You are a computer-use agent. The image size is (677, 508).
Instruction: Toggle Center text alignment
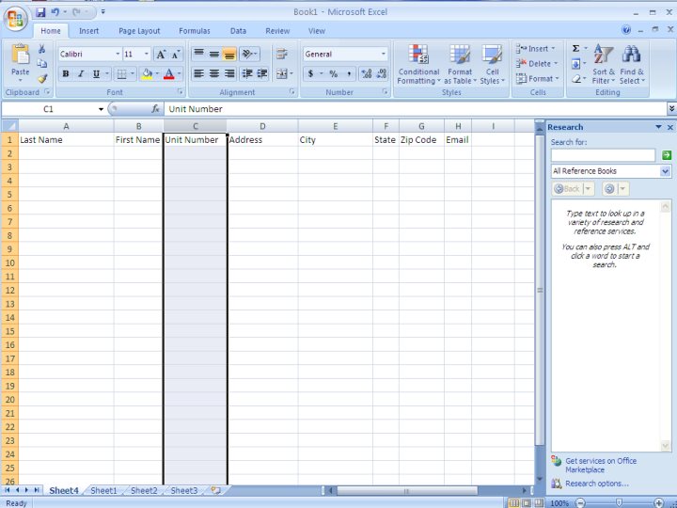click(x=214, y=74)
